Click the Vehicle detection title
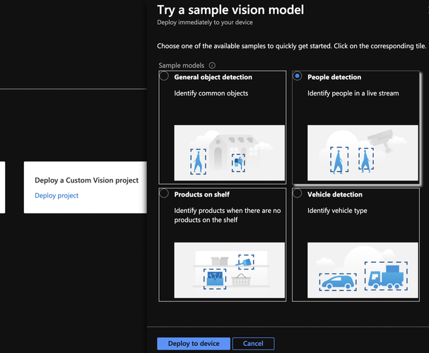Viewport: 429px width, 353px height. click(335, 195)
